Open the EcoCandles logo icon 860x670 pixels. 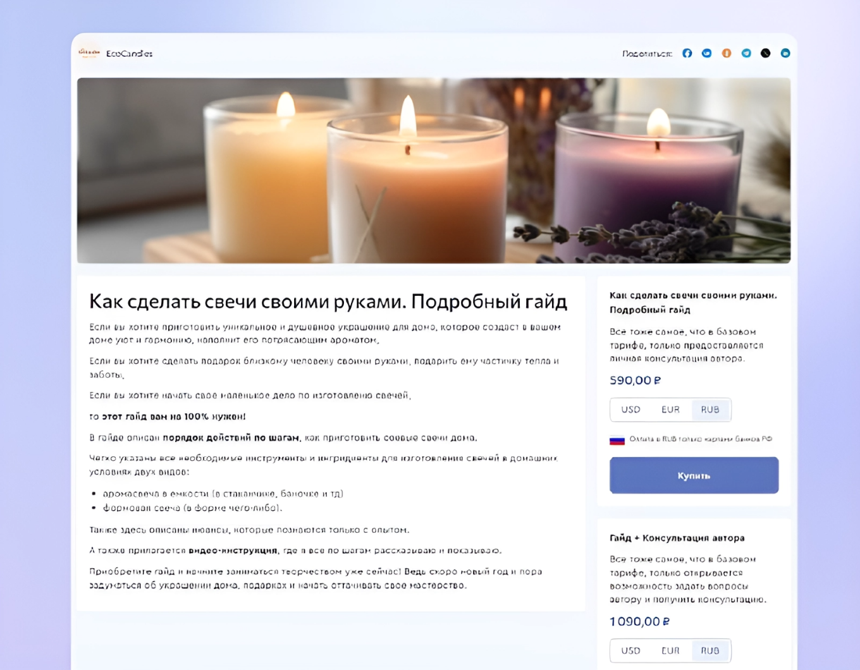pyautogui.click(x=89, y=53)
